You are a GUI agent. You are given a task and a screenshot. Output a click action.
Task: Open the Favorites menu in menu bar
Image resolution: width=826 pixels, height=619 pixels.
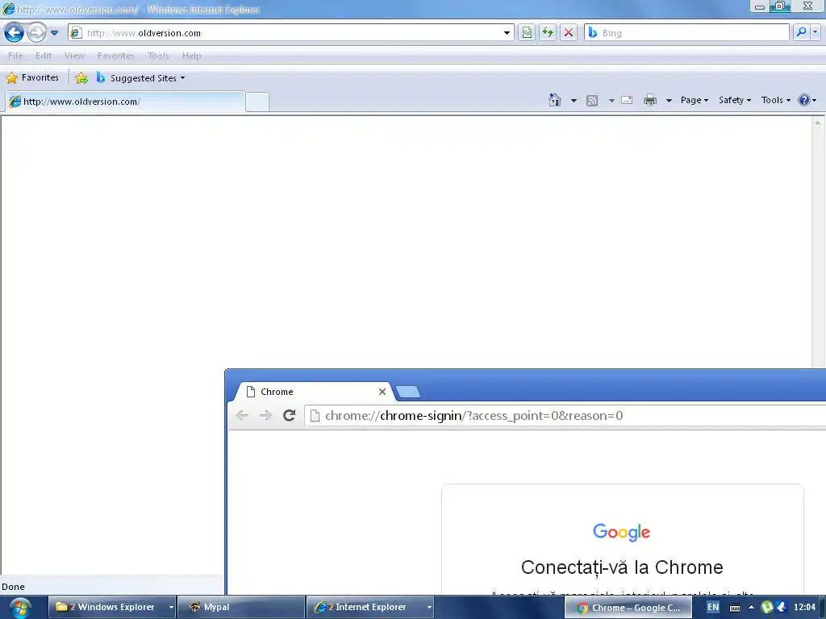pyautogui.click(x=116, y=56)
